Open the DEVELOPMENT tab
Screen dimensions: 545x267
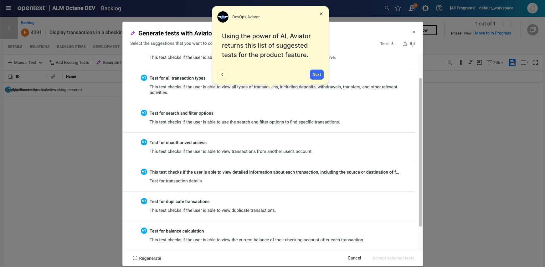[x=106, y=47]
